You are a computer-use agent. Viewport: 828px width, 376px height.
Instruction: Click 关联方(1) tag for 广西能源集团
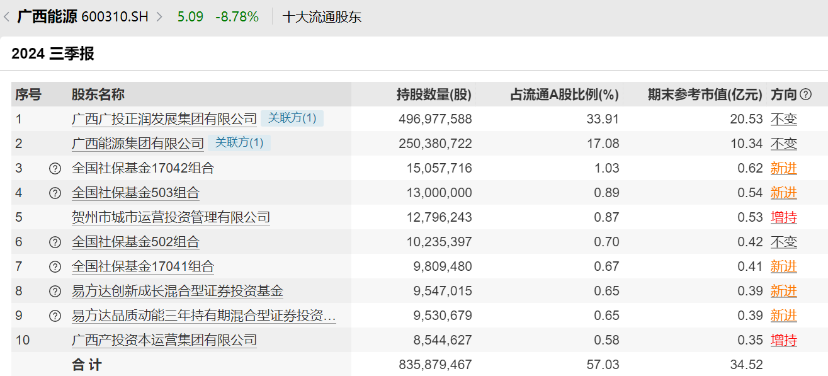coord(239,143)
